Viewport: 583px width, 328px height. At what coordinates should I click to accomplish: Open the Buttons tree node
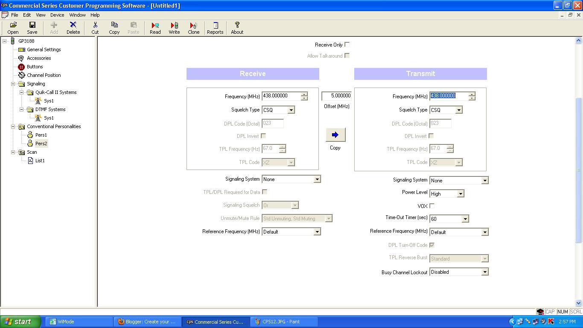35,67
